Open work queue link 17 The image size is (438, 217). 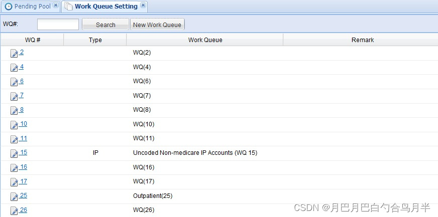24,181
